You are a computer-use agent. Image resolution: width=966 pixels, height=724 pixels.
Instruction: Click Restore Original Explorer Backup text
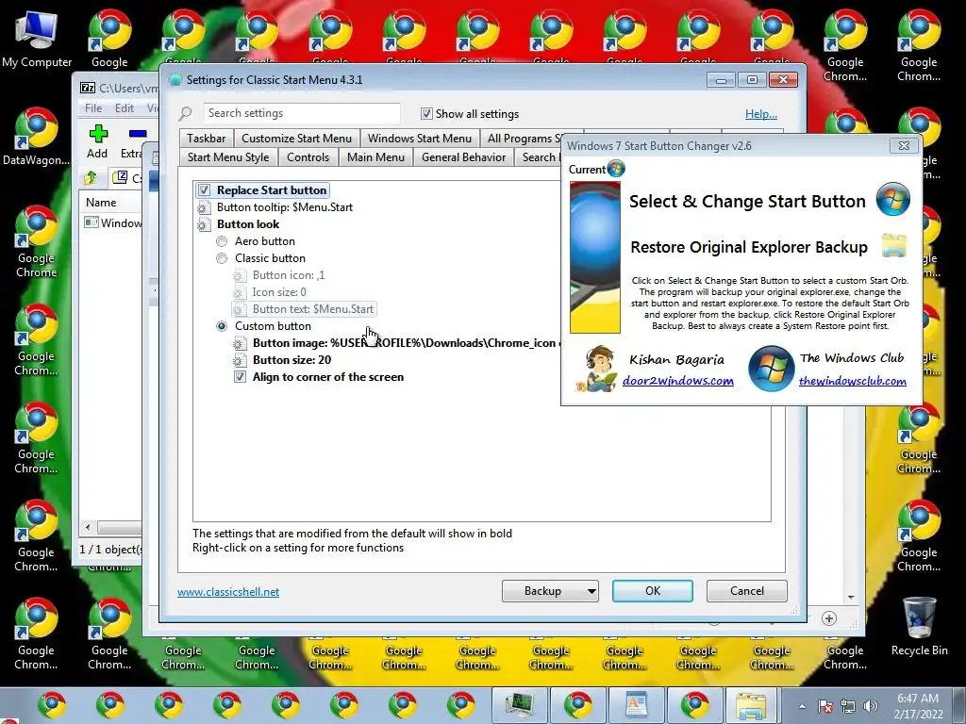point(749,247)
